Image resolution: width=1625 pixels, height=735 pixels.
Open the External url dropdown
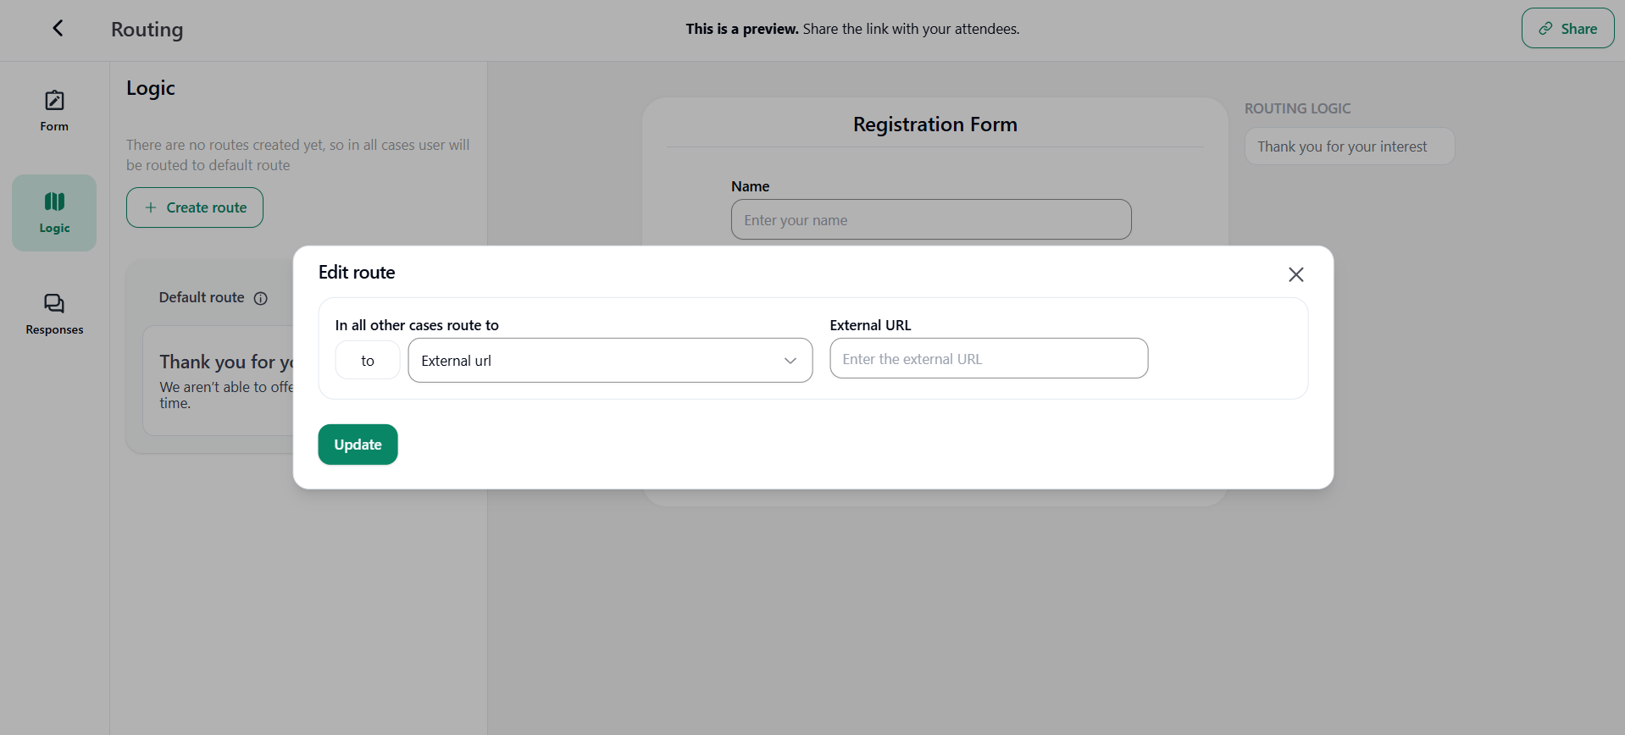click(609, 361)
